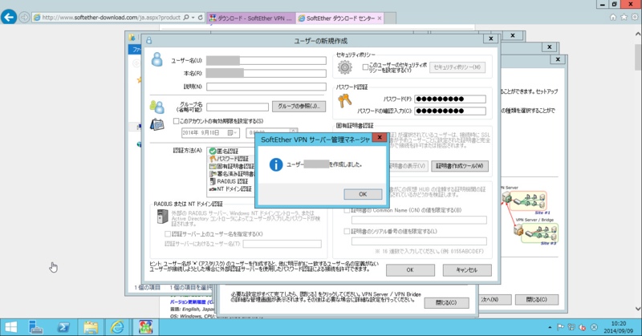642x336 pixels.
Task: Click the server icon in RADIUS または NT ドメイン認証
Action: point(163,216)
